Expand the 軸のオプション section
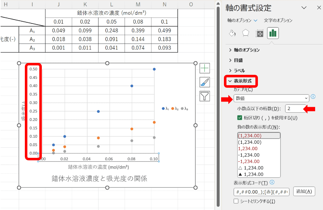 [244, 50]
